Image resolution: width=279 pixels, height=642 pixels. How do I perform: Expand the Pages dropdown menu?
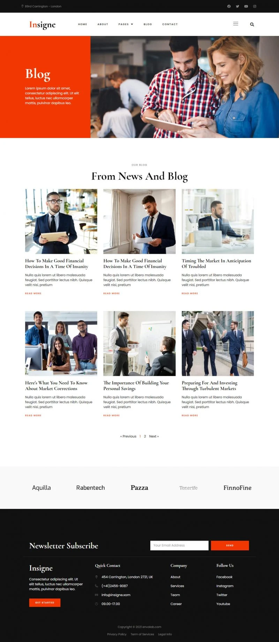coord(126,24)
